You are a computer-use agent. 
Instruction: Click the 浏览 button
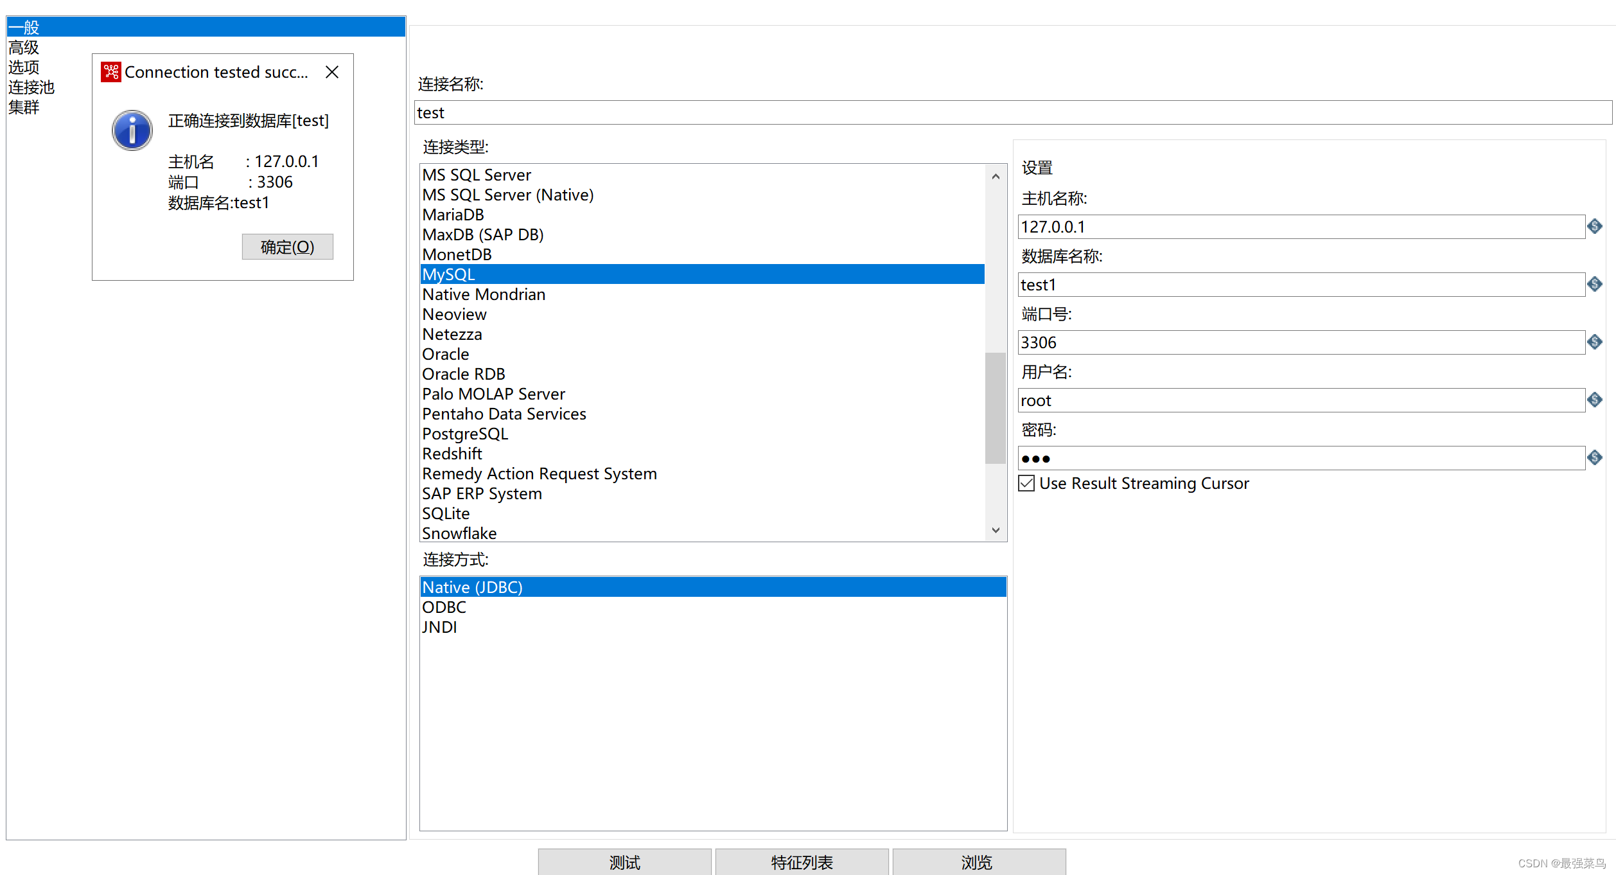(x=979, y=862)
